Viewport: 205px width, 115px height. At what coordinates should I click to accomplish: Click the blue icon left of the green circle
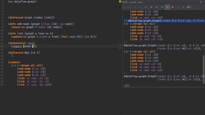click(x=146, y=7)
